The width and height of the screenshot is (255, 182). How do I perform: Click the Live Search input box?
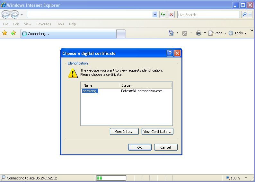[208, 15]
